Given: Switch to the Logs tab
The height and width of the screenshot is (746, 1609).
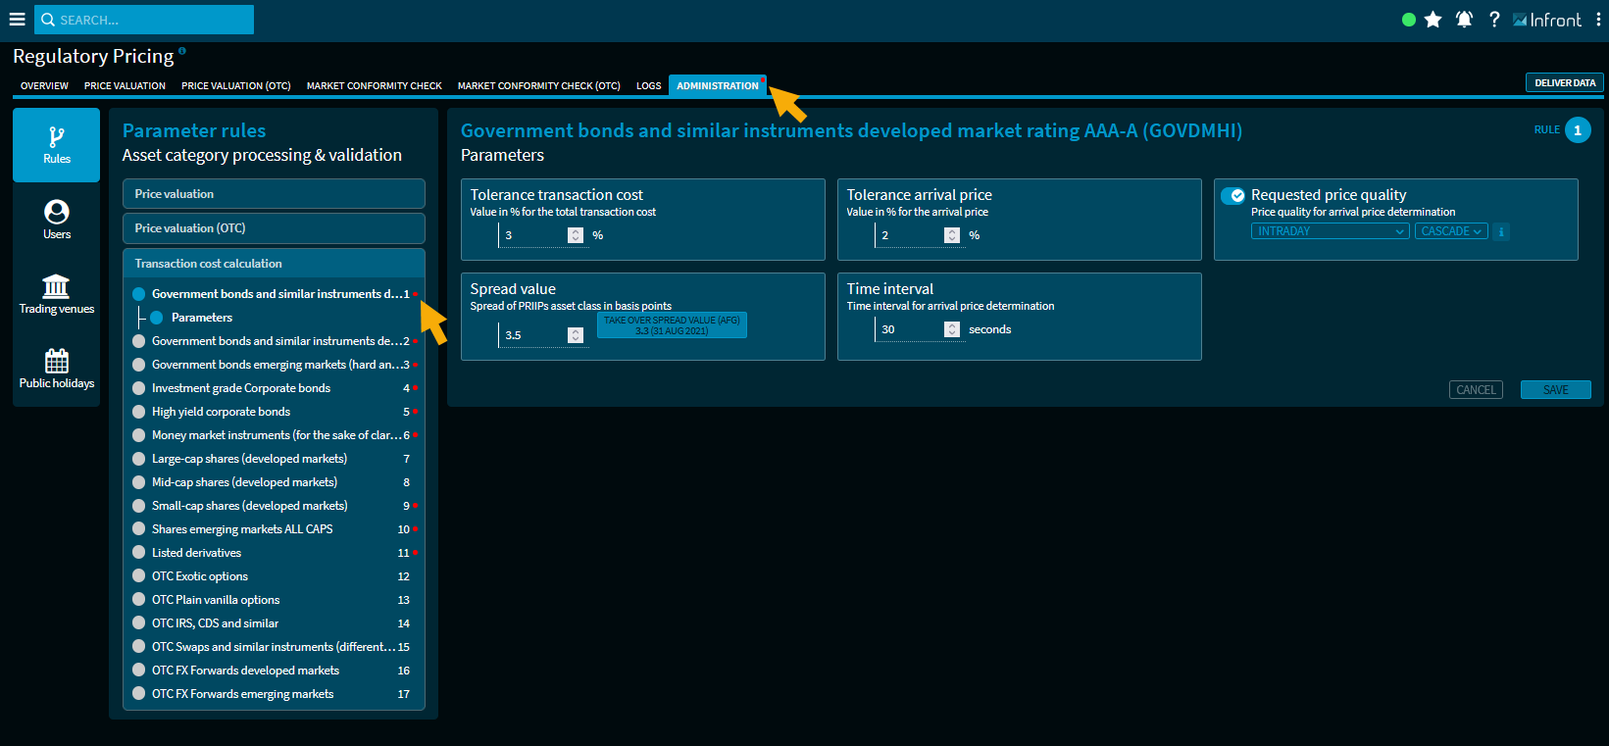Looking at the screenshot, I should pos(648,86).
